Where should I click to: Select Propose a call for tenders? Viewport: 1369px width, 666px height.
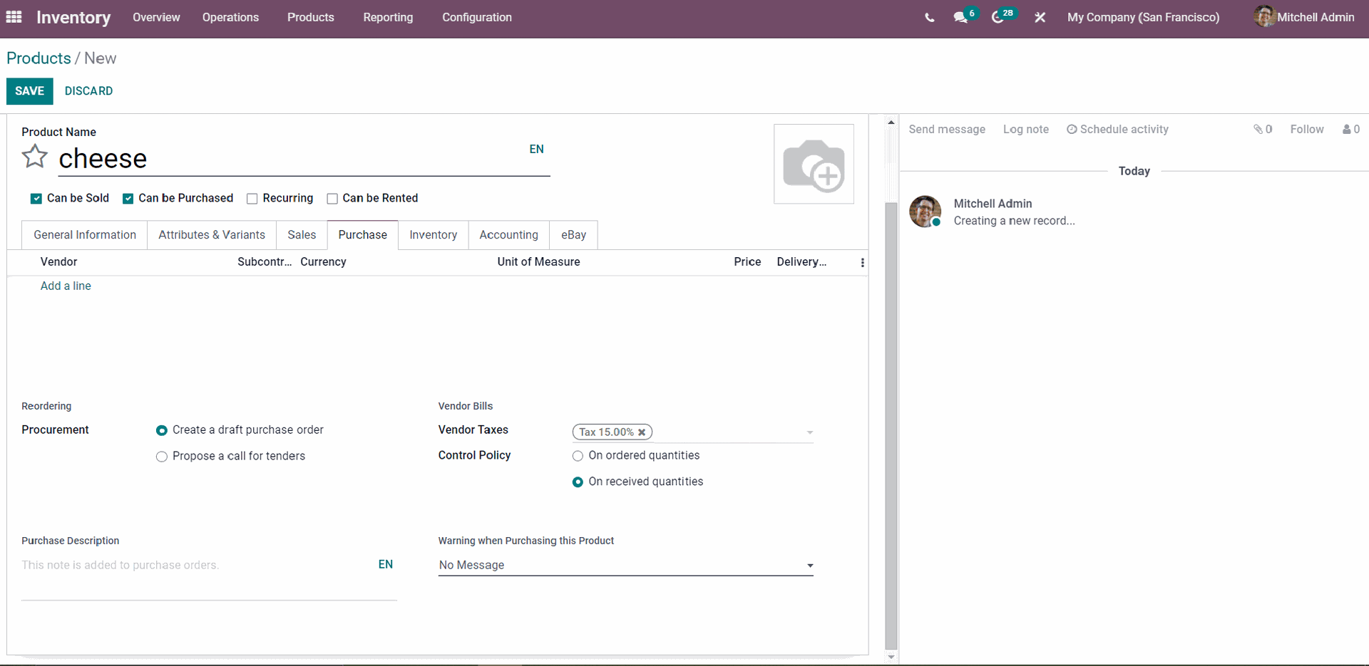[162, 457]
